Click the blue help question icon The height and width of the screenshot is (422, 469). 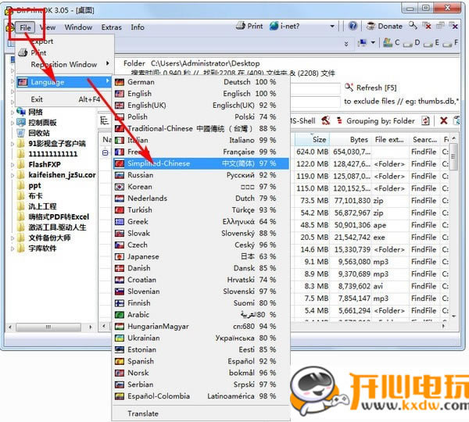coord(353,27)
